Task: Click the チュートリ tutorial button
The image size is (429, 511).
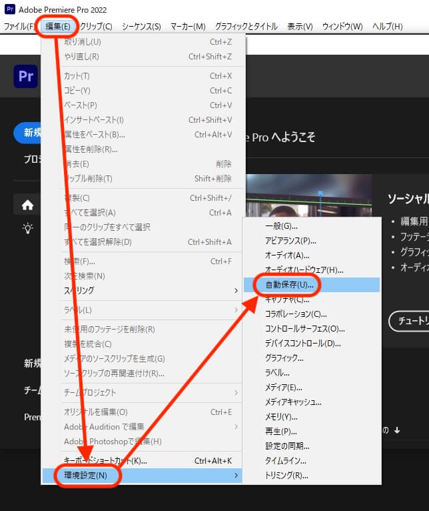Action: point(410,321)
